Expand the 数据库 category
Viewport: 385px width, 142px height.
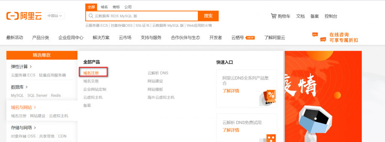coord(20,87)
